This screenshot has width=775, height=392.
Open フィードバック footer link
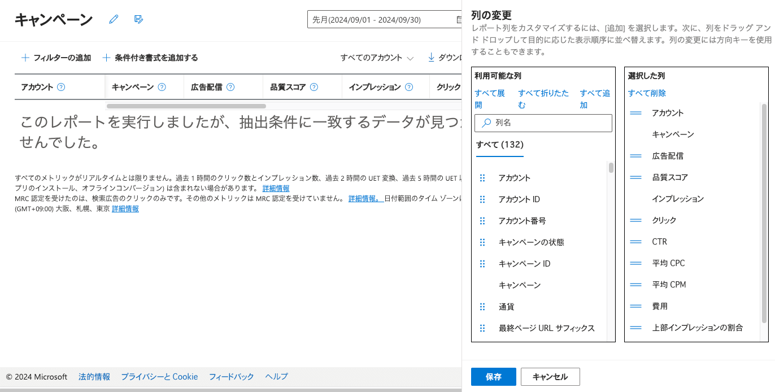click(232, 377)
